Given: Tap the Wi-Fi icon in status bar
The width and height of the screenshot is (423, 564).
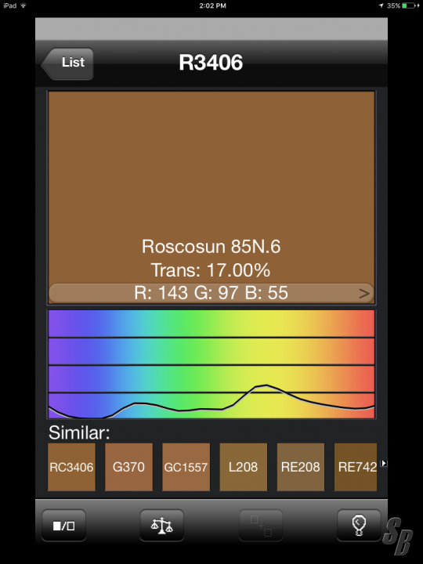Looking at the screenshot, I should click(23, 5).
